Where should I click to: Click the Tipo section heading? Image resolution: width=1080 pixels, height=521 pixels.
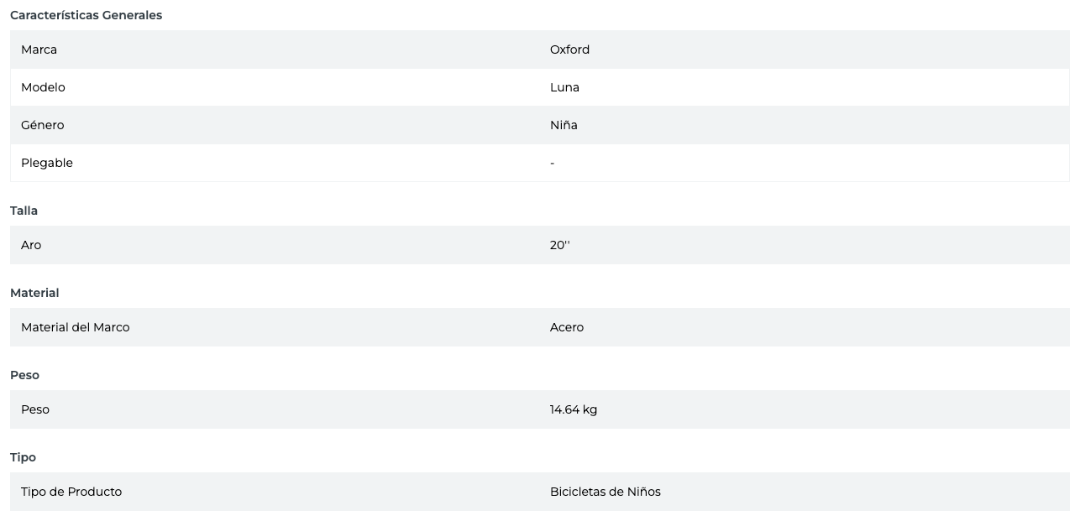point(23,457)
